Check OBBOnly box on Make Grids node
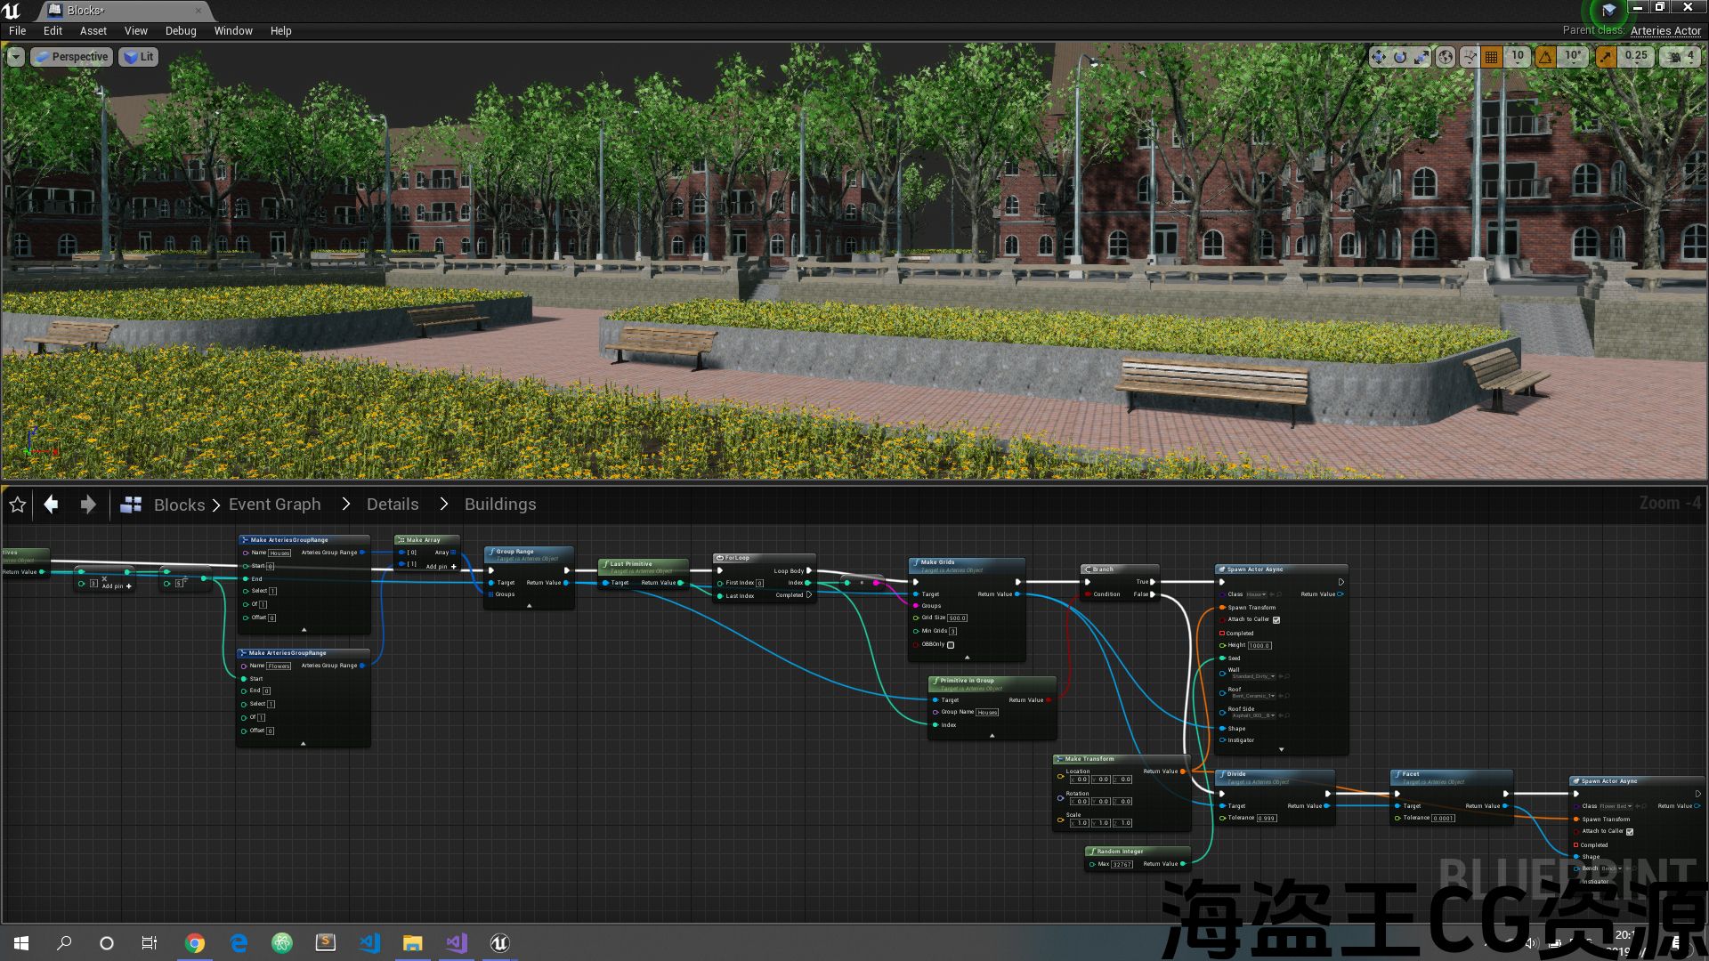Screen dimensions: 1709x961 (951, 645)
